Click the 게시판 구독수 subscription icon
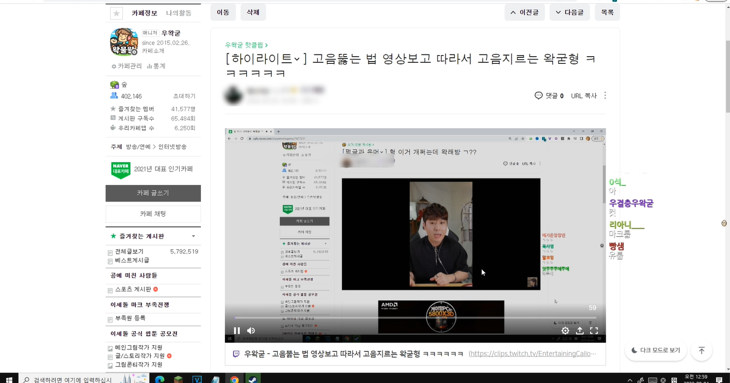The height and width of the screenshot is (383, 730). (x=114, y=118)
